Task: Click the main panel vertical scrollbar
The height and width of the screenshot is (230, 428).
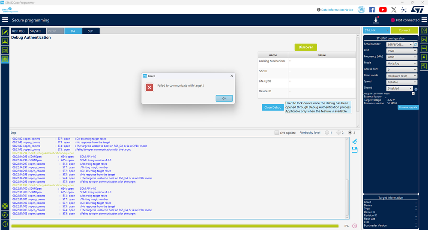Action: coord(358,81)
